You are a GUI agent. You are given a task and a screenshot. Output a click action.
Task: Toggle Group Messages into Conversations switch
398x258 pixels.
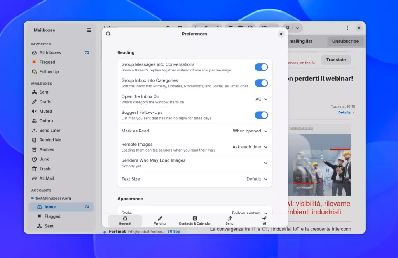pyautogui.click(x=261, y=67)
